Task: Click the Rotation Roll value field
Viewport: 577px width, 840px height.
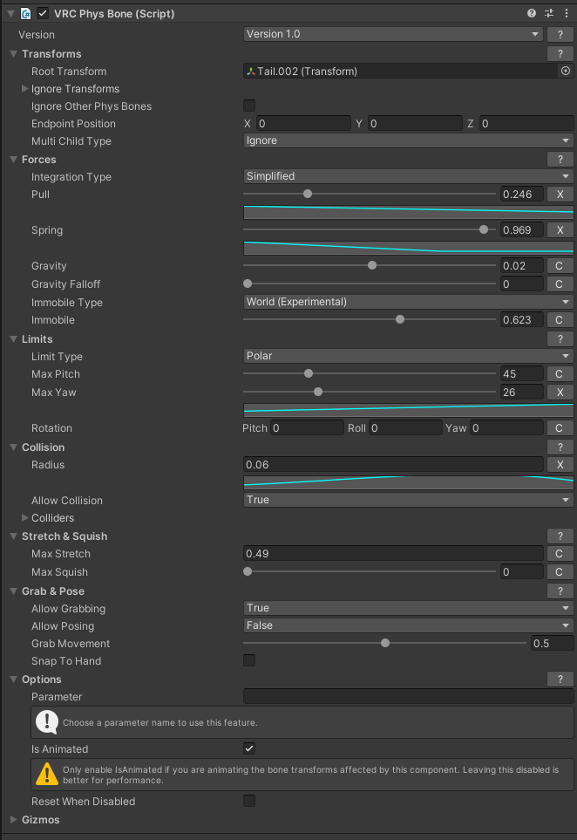Action: pyautogui.click(x=405, y=428)
